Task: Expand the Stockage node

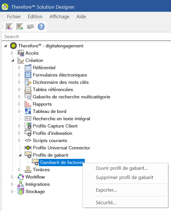Action: click(12, 191)
